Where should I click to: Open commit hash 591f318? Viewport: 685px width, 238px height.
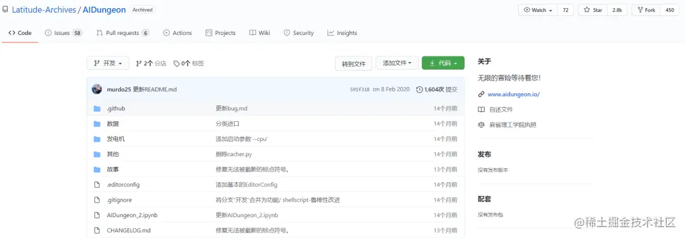coord(360,89)
